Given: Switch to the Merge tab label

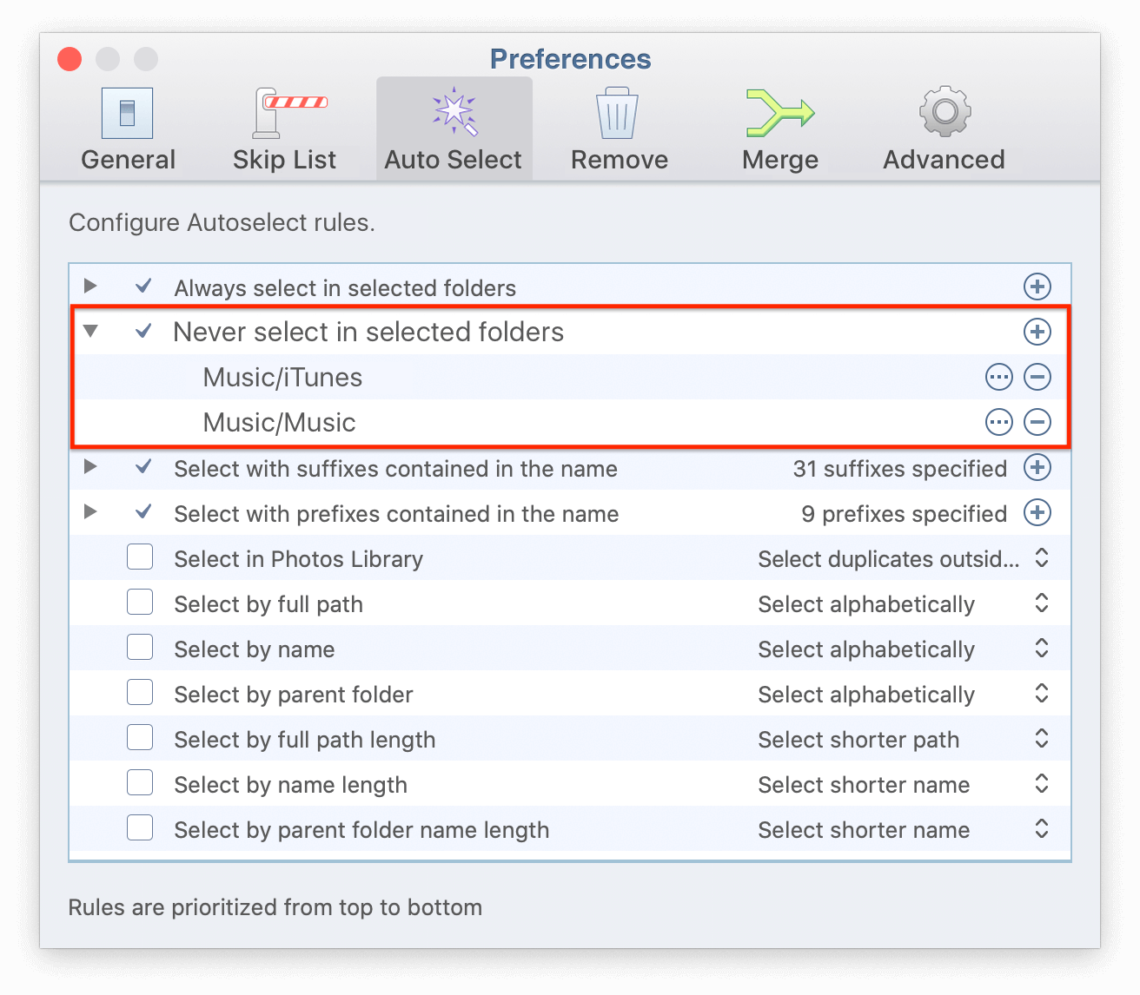Looking at the screenshot, I should 780,161.
